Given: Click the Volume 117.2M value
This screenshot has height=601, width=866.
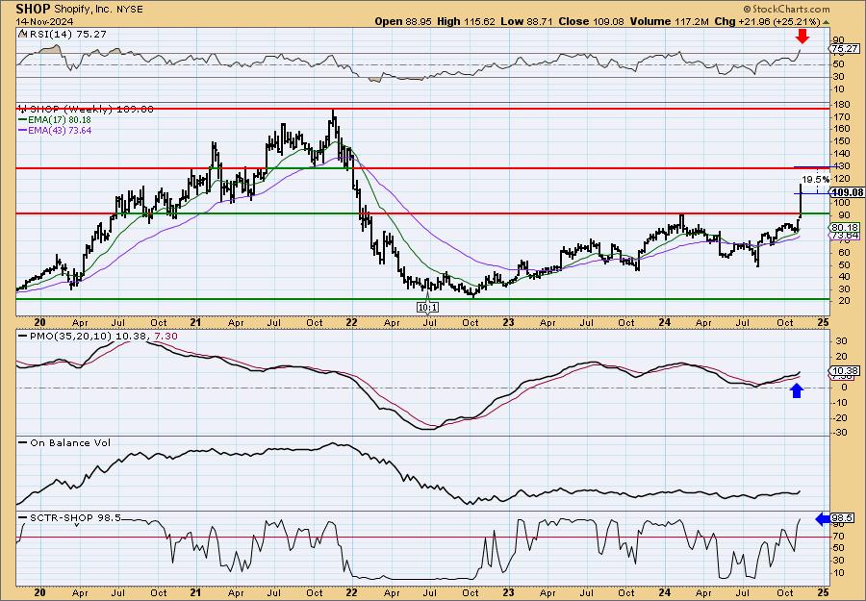Looking at the screenshot, I should click(x=669, y=21).
